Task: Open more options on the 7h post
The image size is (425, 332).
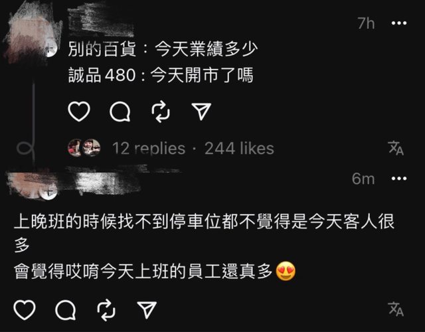Action: tap(399, 23)
